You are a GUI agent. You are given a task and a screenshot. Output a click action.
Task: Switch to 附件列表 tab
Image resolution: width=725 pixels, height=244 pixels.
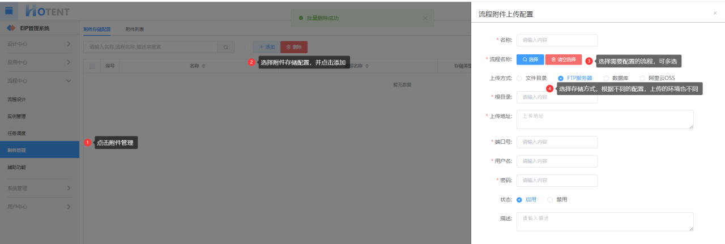point(134,28)
